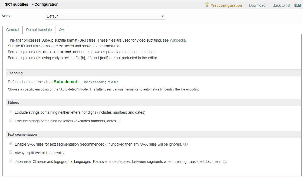Select the General tab
The height and width of the screenshot is (178, 303).
click(12, 30)
